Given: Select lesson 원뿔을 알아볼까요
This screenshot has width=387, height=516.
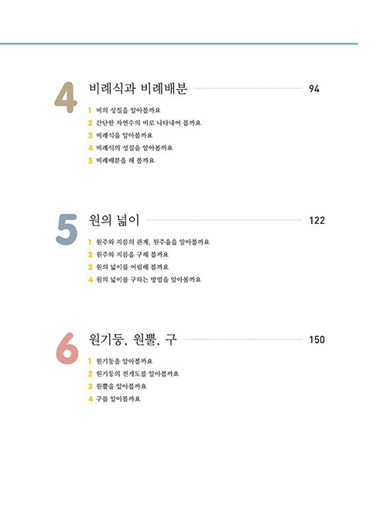Looking at the screenshot, I should point(122,386).
